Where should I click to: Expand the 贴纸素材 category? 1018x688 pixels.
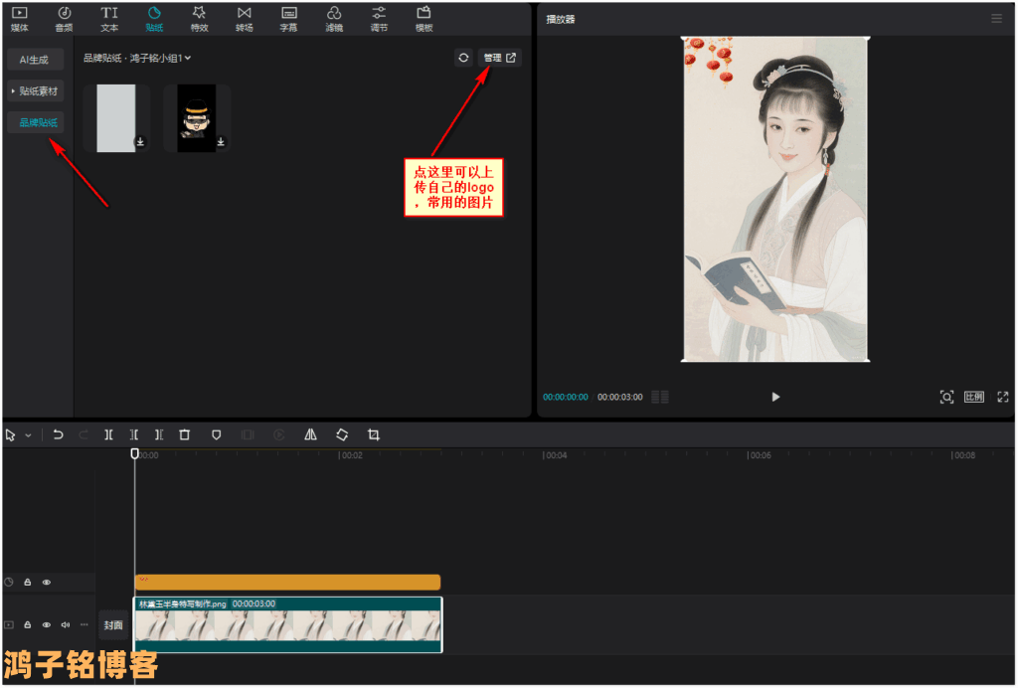coord(35,91)
